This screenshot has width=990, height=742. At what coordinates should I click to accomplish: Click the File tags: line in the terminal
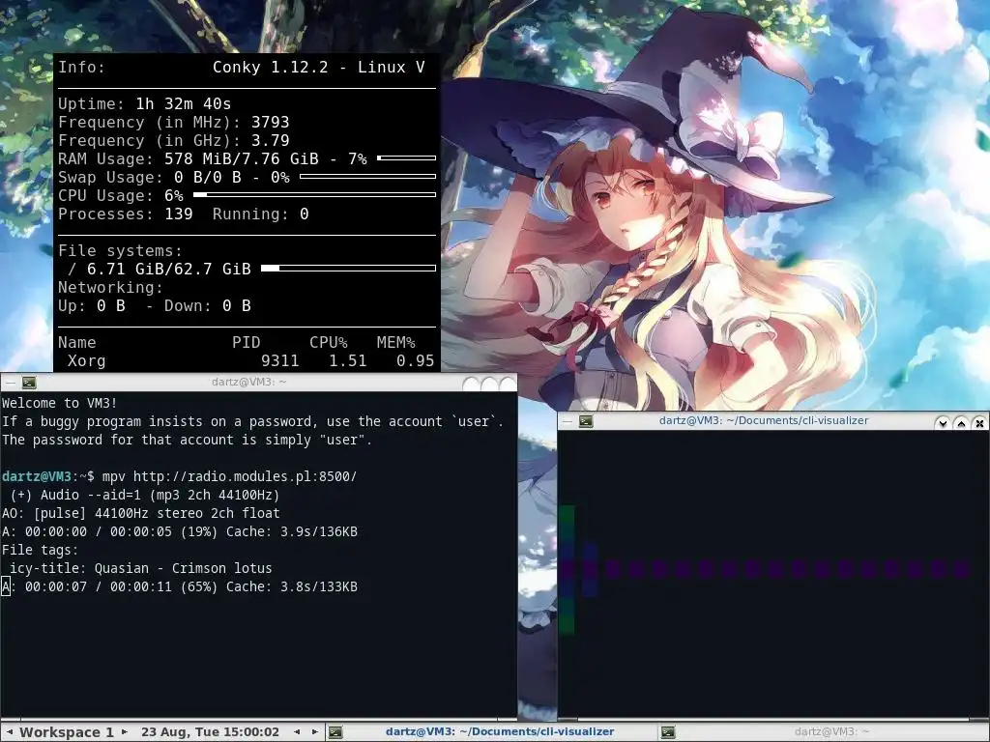(x=40, y=550)
